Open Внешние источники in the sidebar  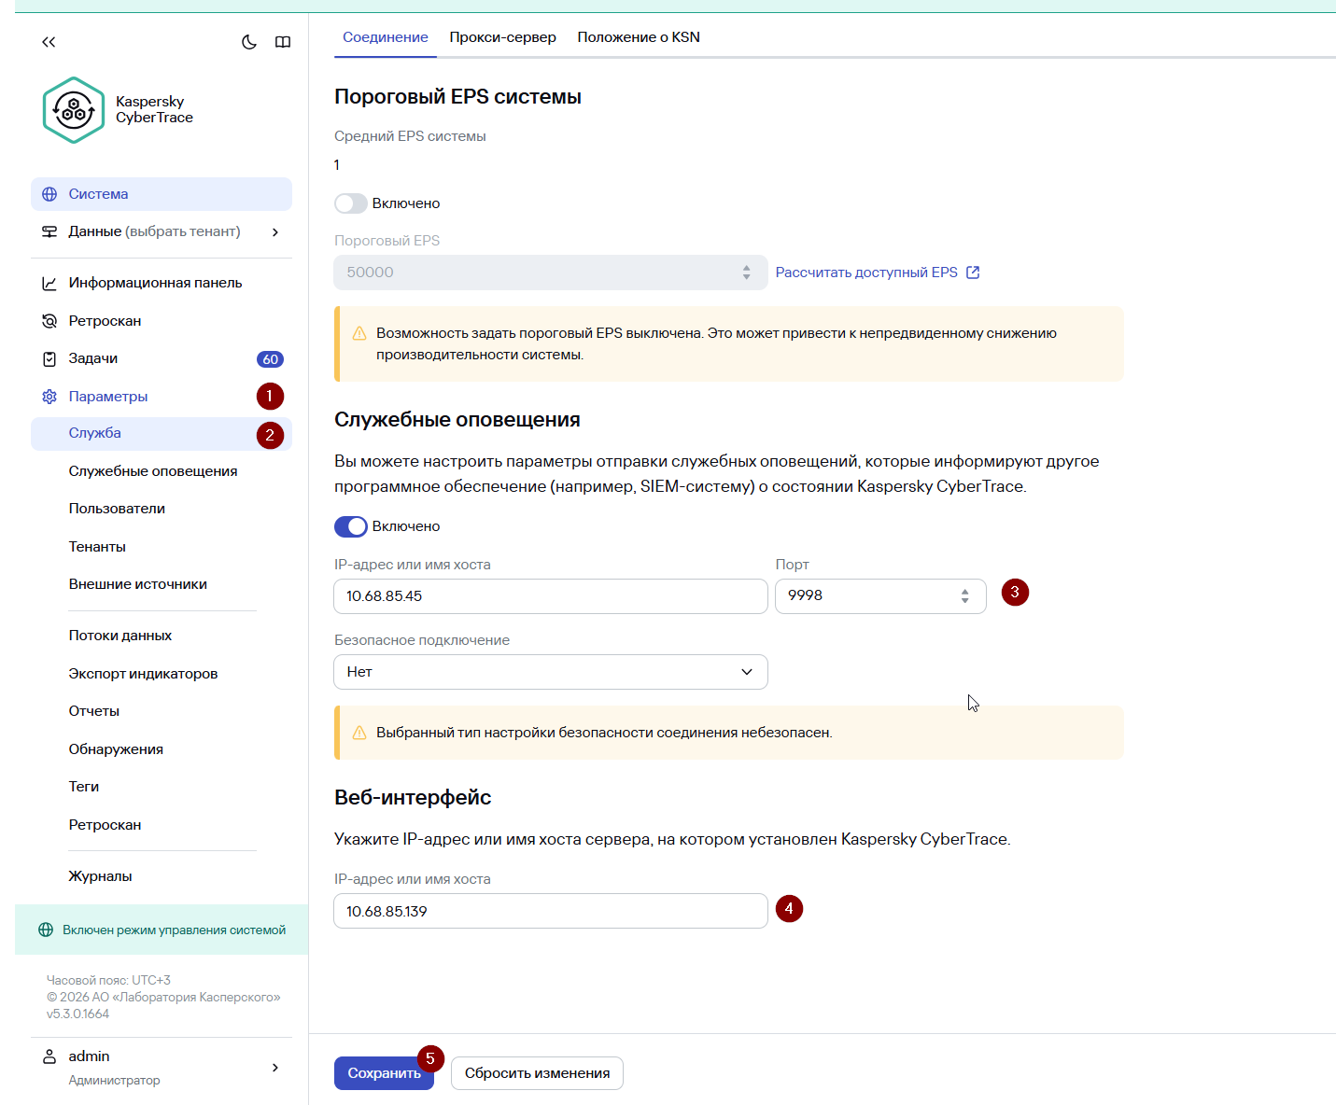click(138, 584)
